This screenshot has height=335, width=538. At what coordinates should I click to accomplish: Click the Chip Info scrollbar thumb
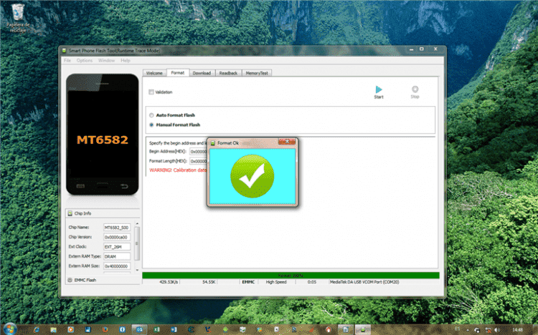[137, 243]
